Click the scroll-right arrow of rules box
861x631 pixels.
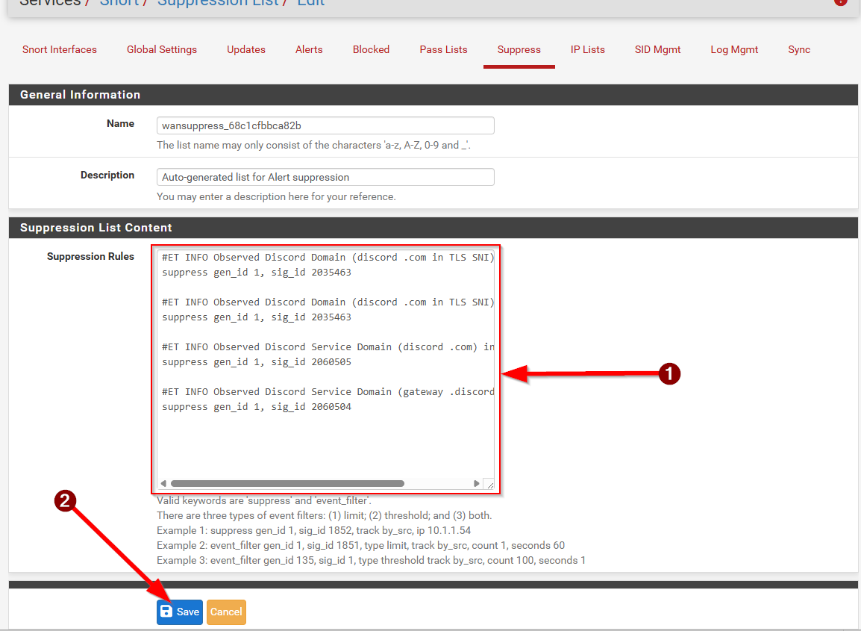[477, 484]
